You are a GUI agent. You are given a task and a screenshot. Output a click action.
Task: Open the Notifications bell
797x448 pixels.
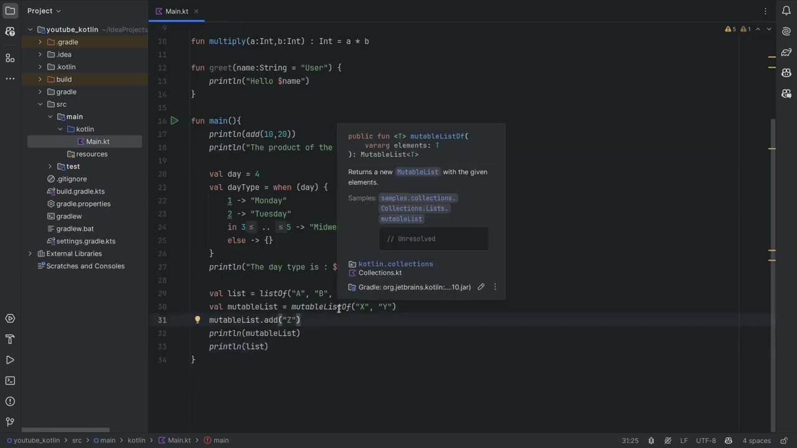point(786,11)
